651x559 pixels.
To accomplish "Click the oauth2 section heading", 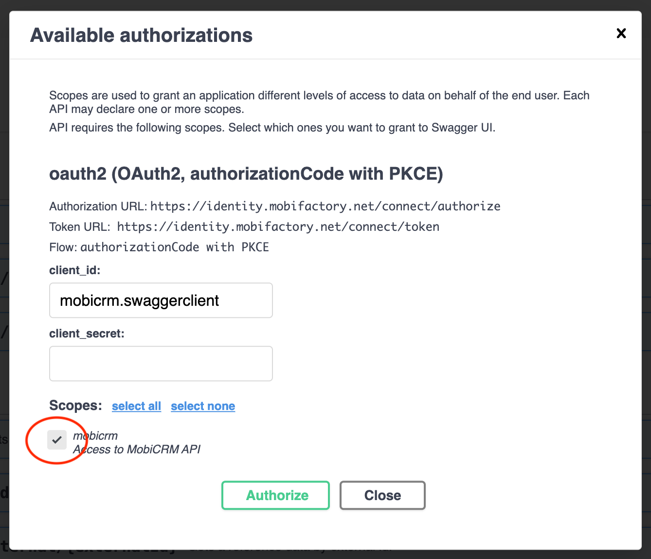I will [246, 174].
